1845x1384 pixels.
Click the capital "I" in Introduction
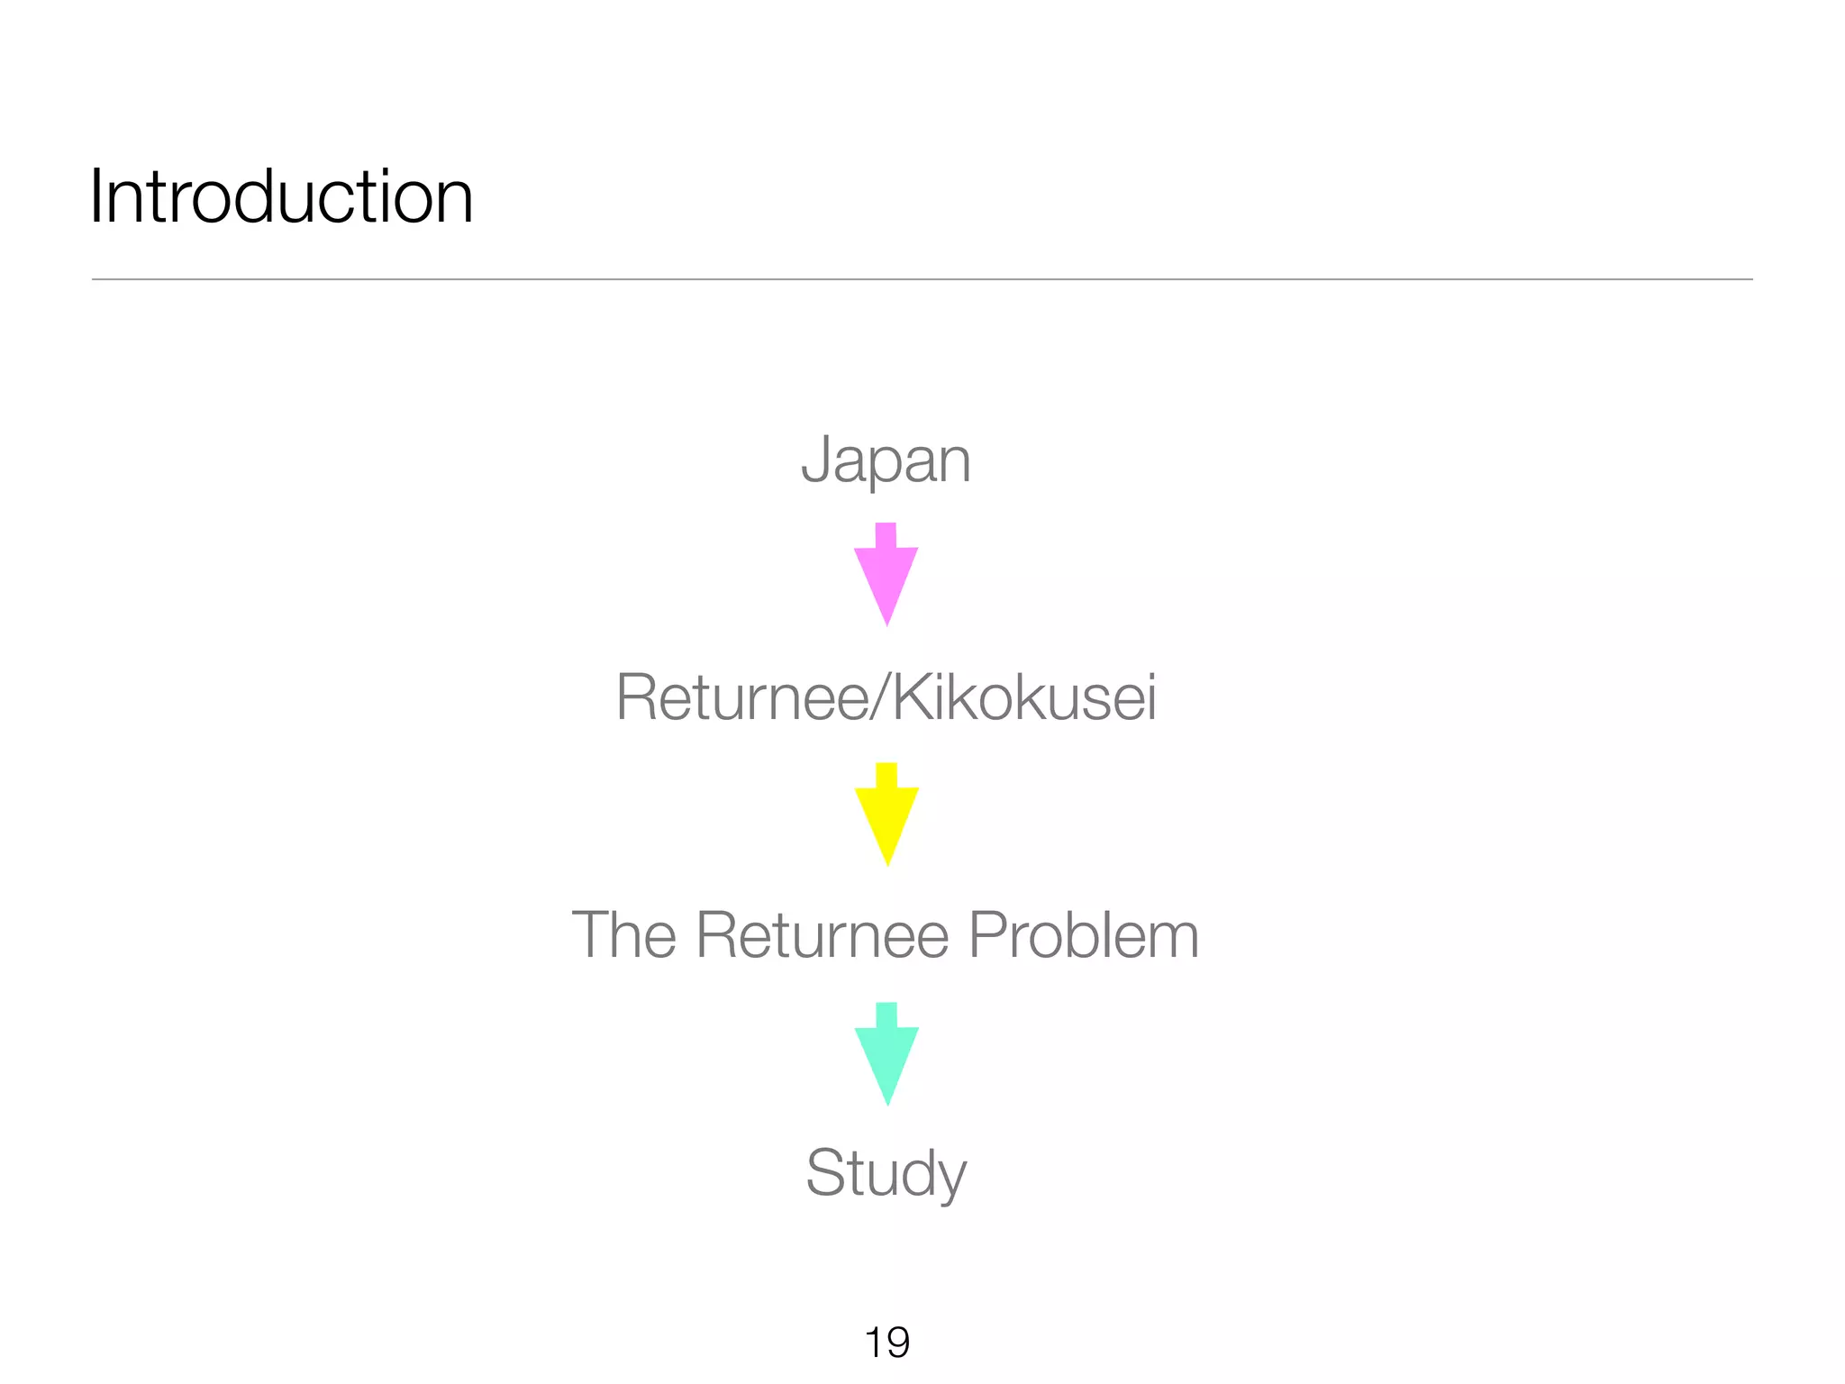(x=95, y=196)
